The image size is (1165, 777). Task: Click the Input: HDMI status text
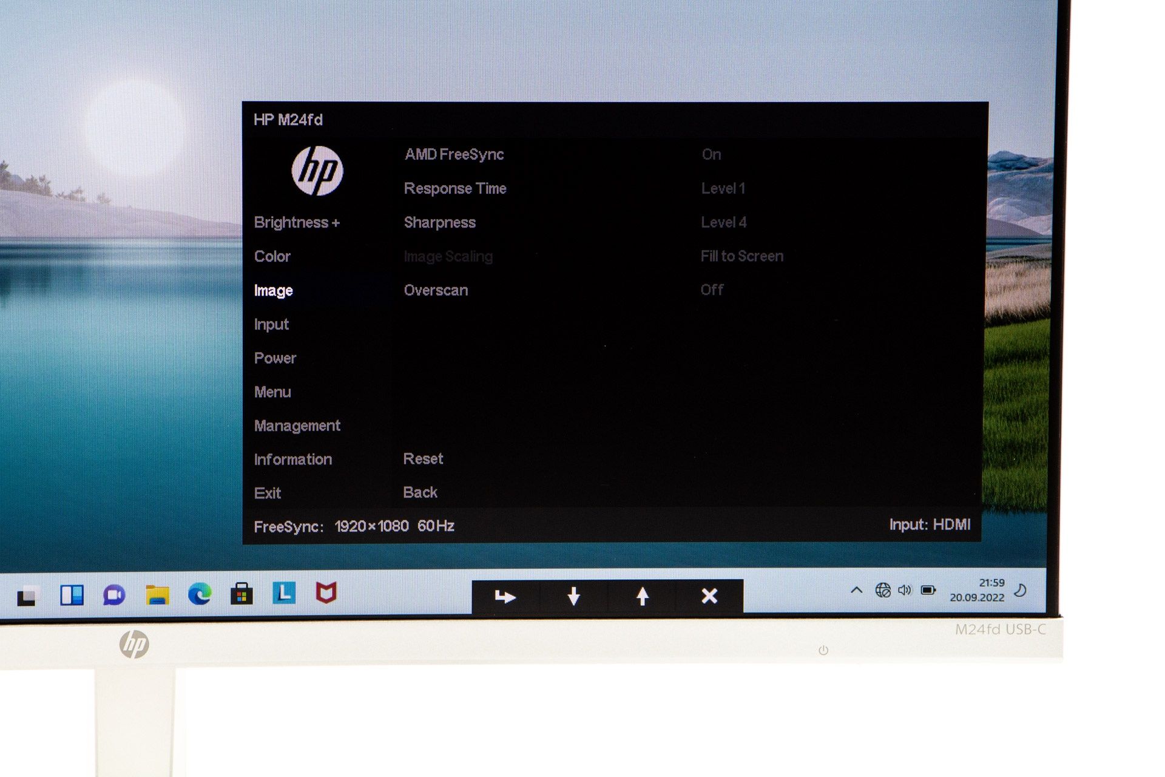(x=930, y=524)
